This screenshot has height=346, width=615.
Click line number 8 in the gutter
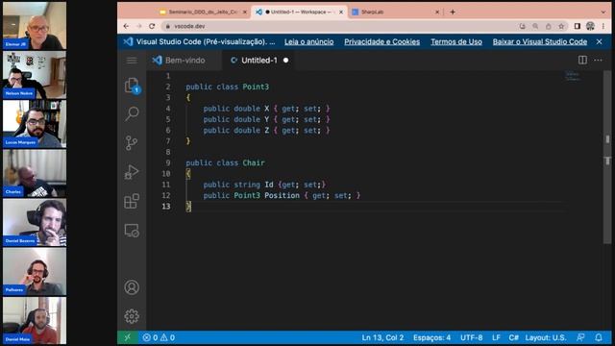(168, 152)
